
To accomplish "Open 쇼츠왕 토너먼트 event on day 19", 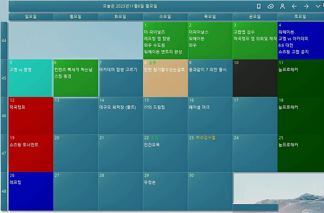I will (24, 145).
